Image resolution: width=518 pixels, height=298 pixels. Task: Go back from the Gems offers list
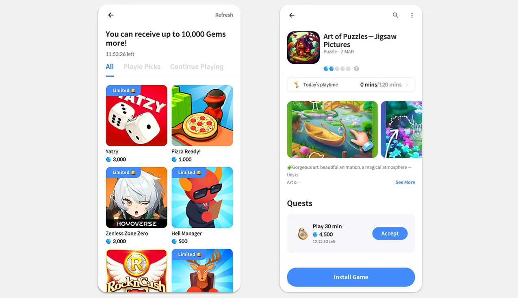[111, 15]
